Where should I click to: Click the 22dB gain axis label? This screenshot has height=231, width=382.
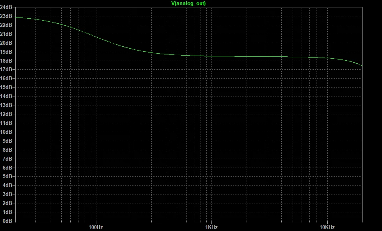point(6,25)
